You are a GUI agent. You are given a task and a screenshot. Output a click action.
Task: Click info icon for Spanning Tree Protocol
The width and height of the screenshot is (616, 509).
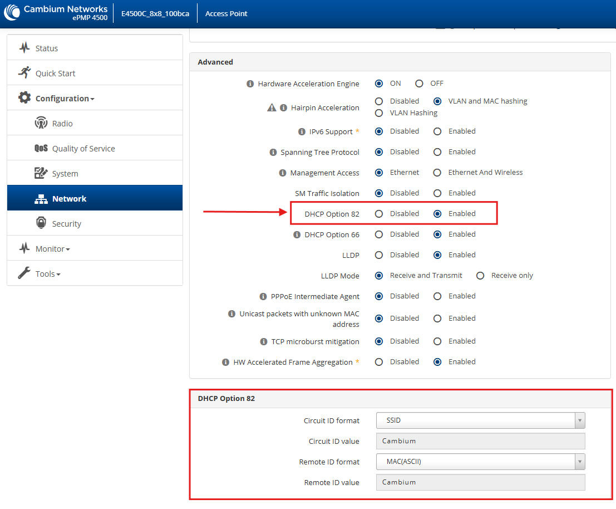tap(273, 152)
